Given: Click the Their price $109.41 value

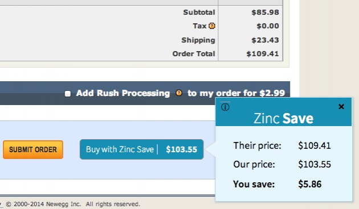Looking at the screenshot, I should tap(315, 145).
